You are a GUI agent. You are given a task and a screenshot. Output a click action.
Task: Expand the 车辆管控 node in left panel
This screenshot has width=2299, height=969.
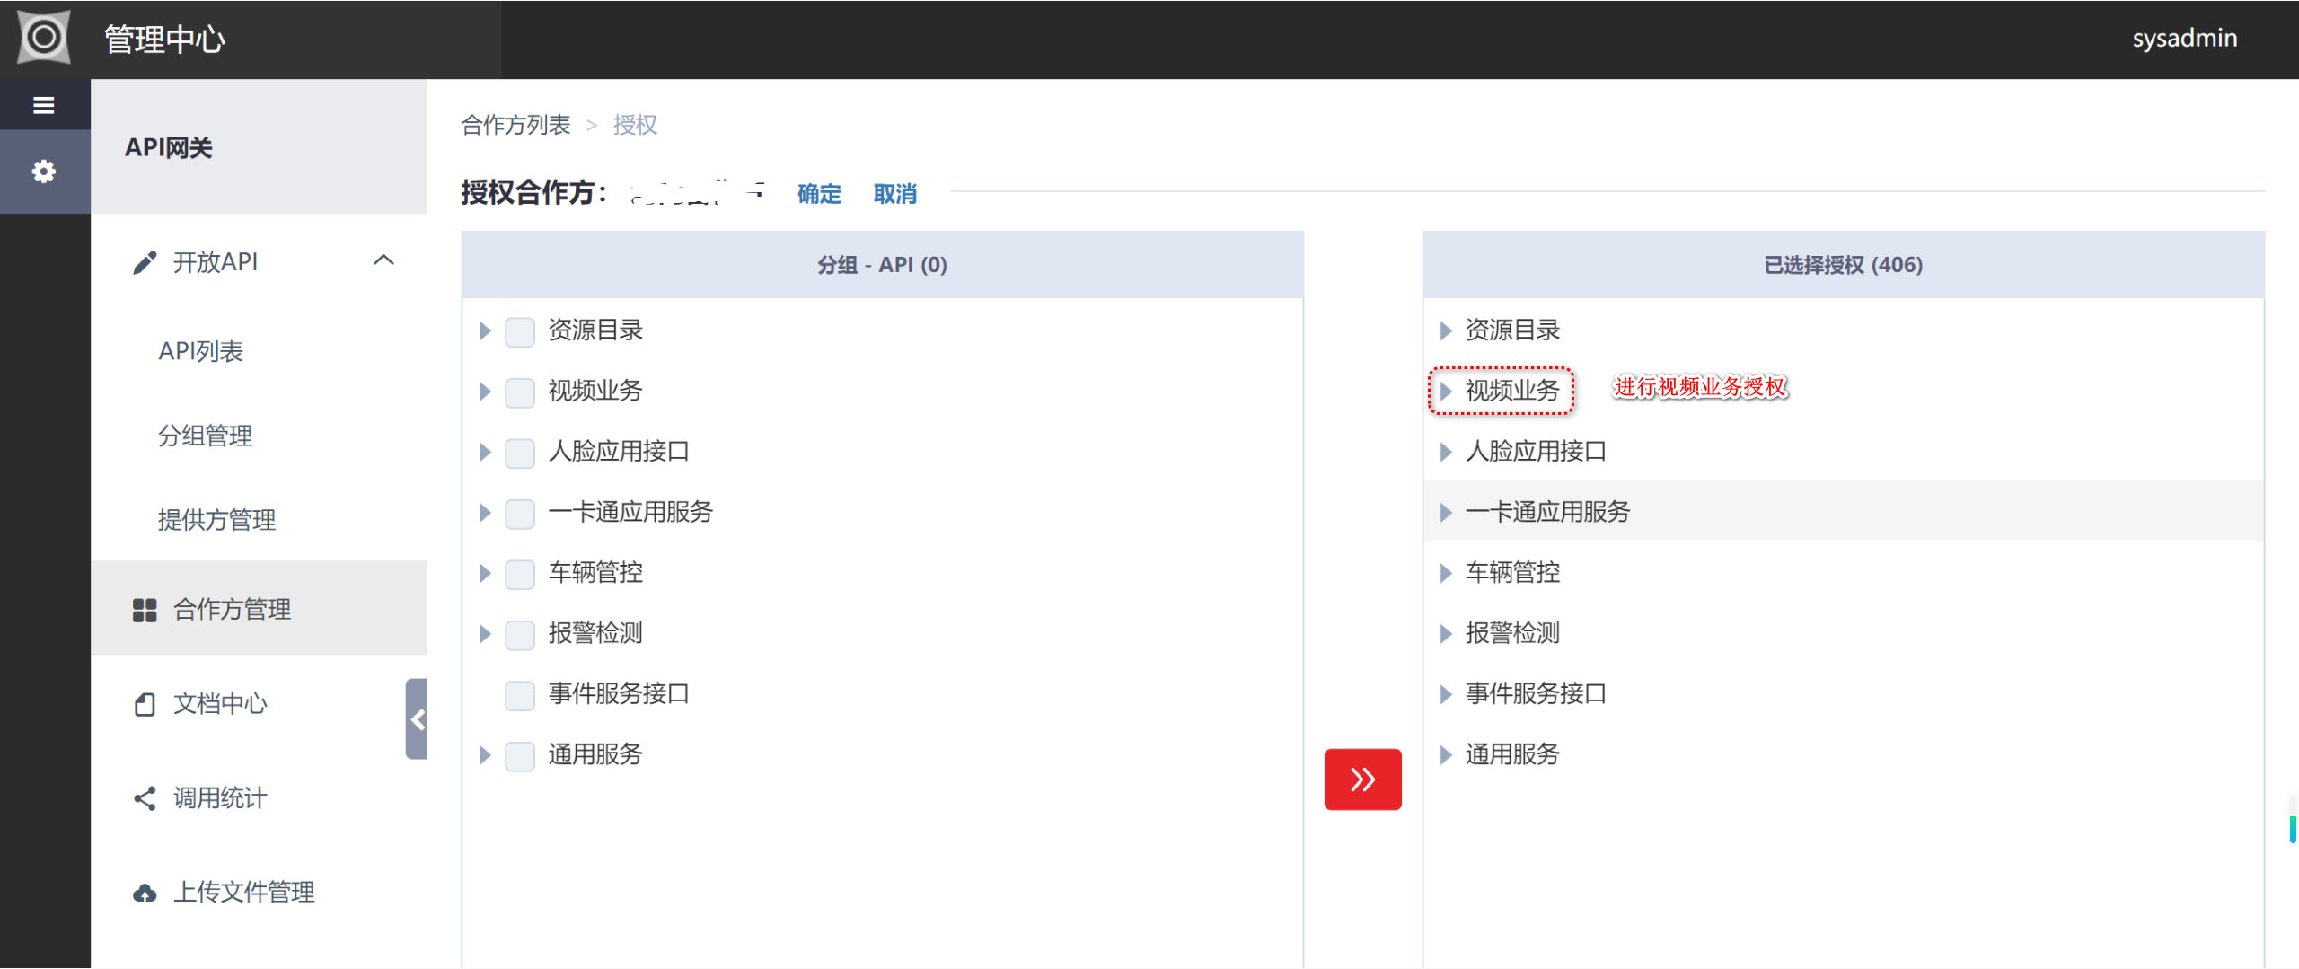(x=485, y=573)
